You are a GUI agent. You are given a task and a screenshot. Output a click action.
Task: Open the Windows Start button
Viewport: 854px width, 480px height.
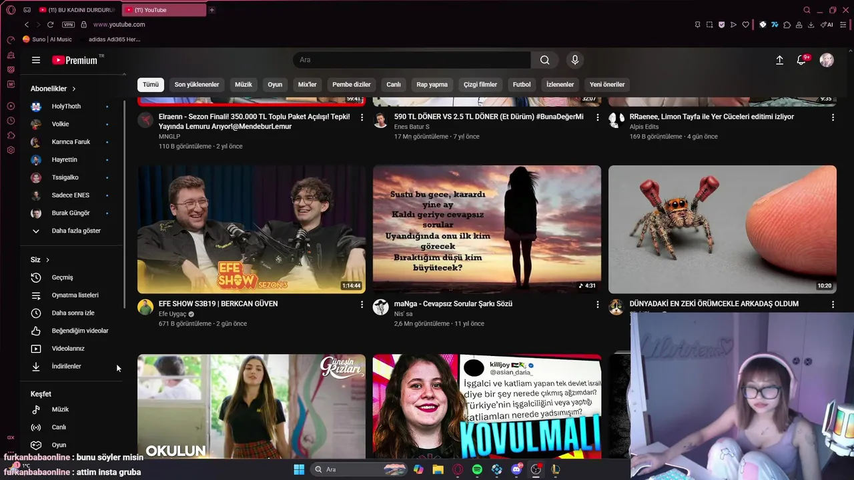(298, 469)
